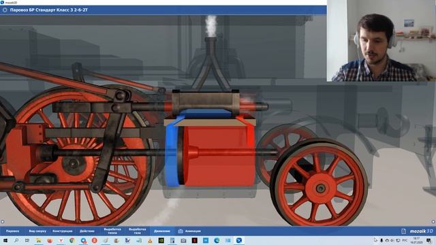Open File Explorer from the taskbar
The width and height of the screenshot is (436, 245).
38,240
